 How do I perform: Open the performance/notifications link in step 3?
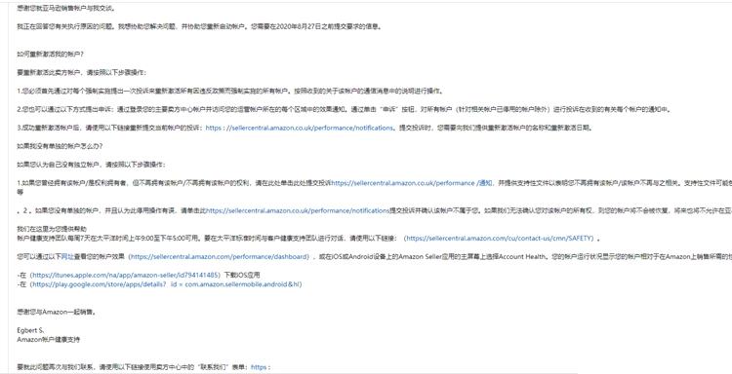300,128
